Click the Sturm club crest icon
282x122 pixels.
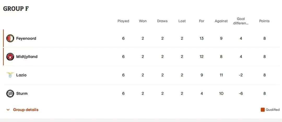pyautogui.click(x=10, y=93)
